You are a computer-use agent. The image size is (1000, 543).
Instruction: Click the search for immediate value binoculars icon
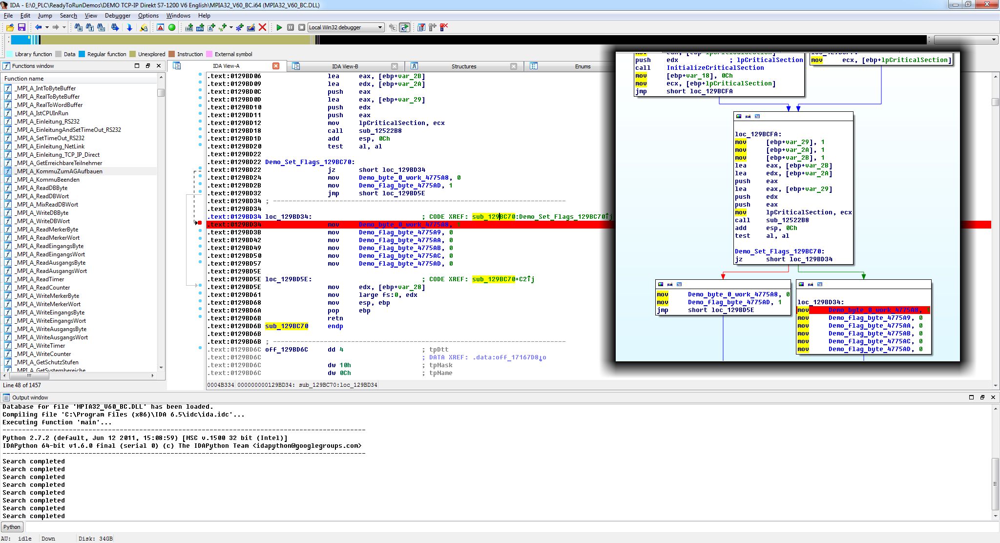click(78, 27)
